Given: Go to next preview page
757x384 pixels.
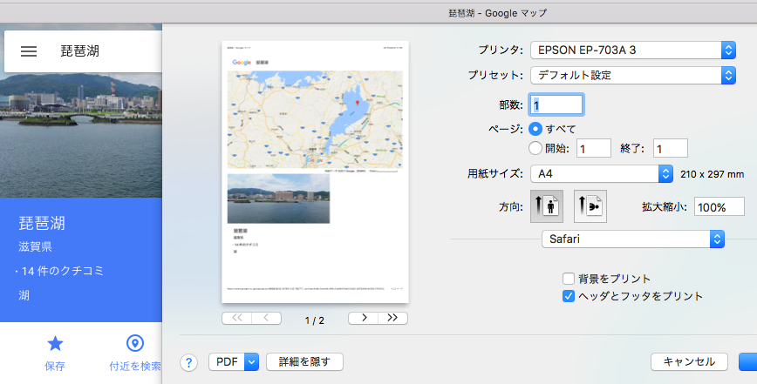Looking at the screenshot, I should [363, 318].
